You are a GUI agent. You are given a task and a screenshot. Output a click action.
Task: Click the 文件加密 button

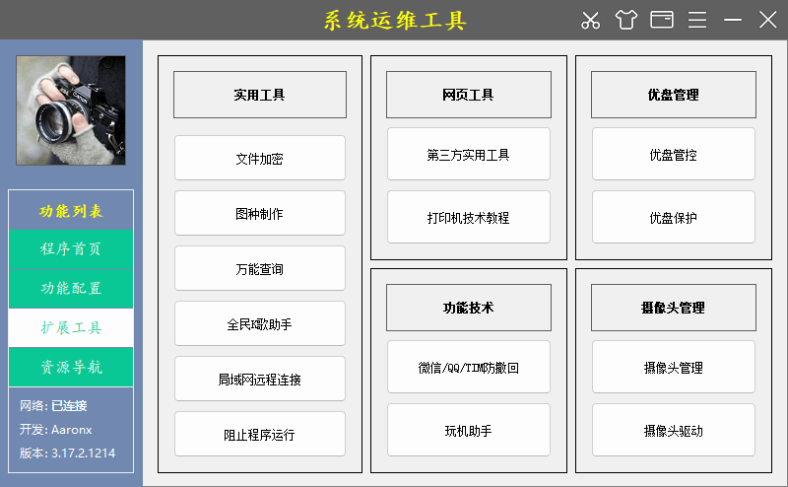tap(260, 158)
